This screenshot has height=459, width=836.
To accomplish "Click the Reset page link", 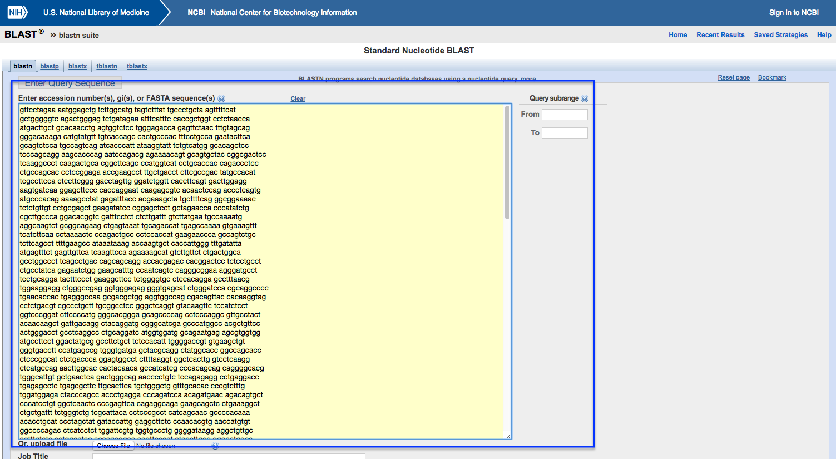I will tap(734, 77).
